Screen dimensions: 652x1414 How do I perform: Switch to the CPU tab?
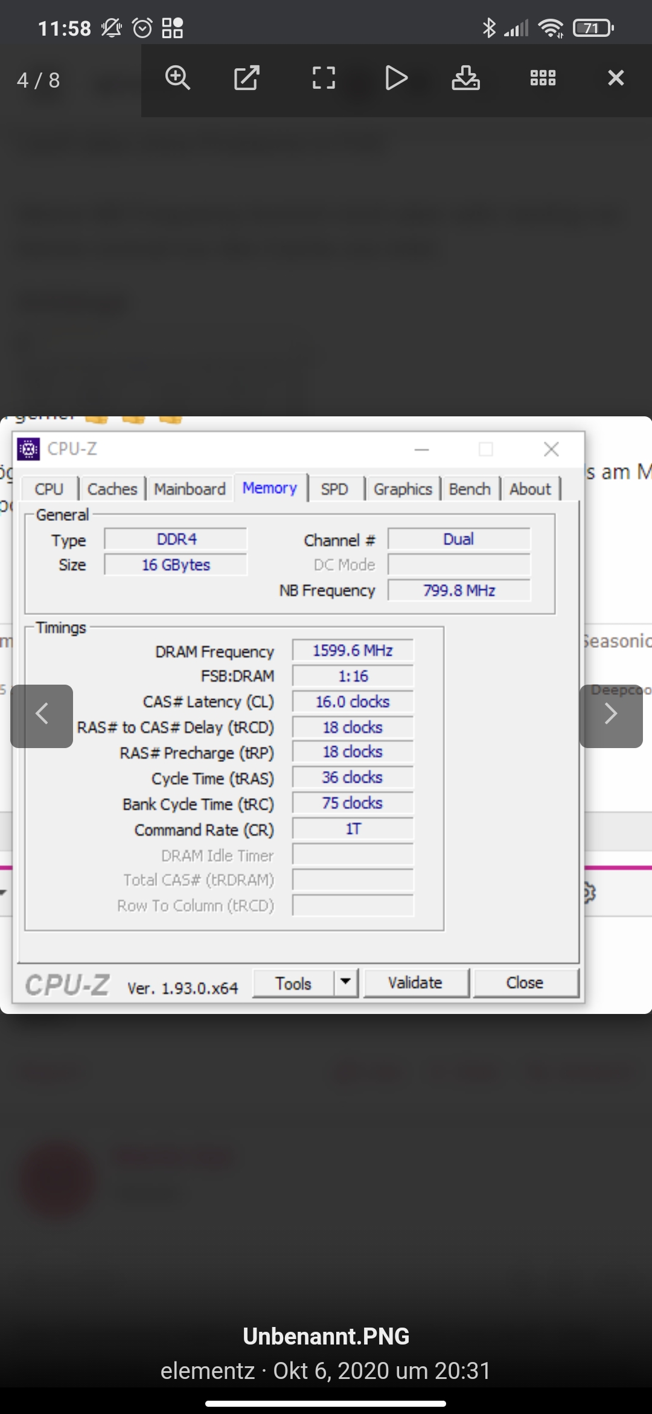[49, 489]
